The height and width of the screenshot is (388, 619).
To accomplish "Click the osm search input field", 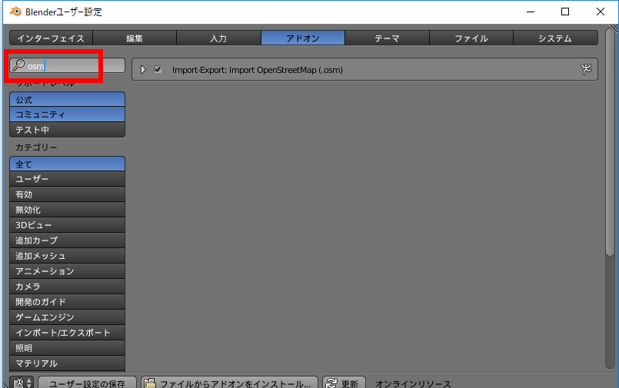I will [x=67, y=65].
